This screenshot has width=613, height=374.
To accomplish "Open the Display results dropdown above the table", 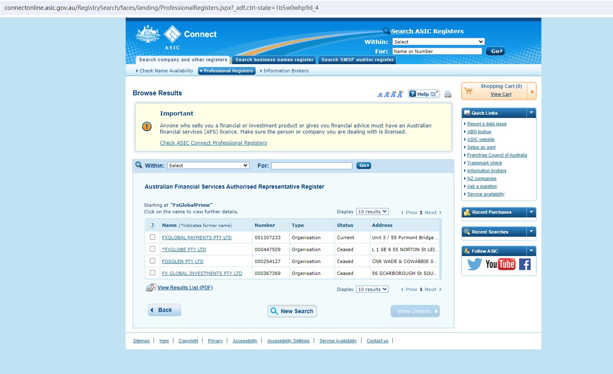I will (x=372, y=212).
